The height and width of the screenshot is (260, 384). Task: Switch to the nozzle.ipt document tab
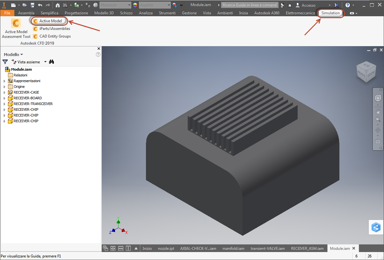click(166, 249)
